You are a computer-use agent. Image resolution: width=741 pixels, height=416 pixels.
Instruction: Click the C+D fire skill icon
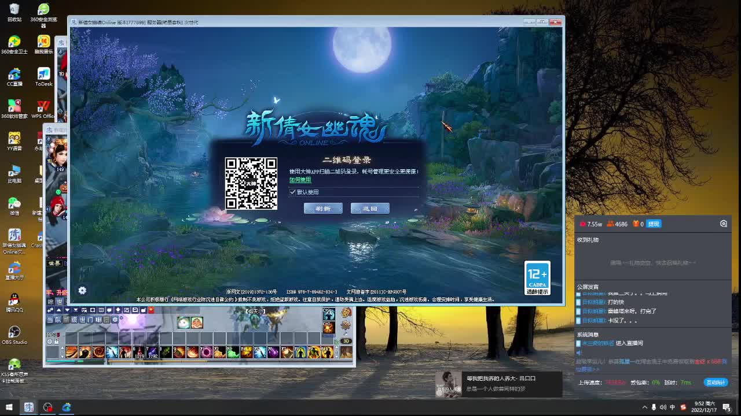coord(329,328)
